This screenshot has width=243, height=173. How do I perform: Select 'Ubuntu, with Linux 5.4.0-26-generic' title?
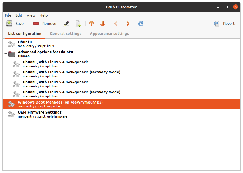(56, 82)
